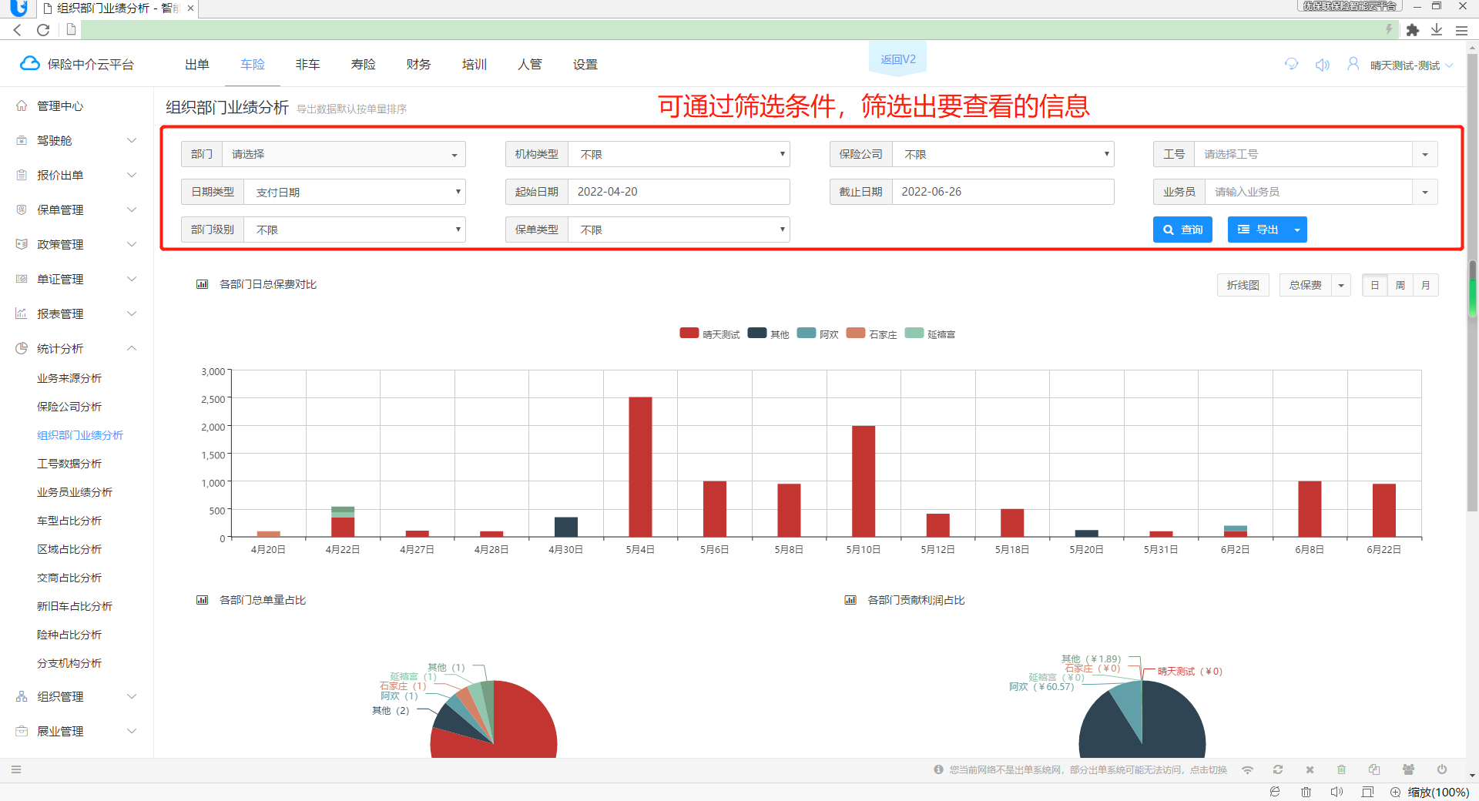The height and width of the screenshot is (801, 1479).
Task: Toggle 延禧宫 legend series
Action: (931, 333)
